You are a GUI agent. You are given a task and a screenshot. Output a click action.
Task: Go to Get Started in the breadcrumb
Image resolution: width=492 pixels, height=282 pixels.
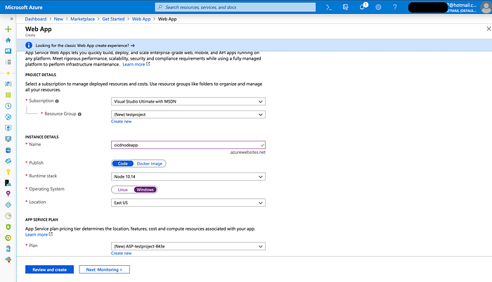[113, 19]
